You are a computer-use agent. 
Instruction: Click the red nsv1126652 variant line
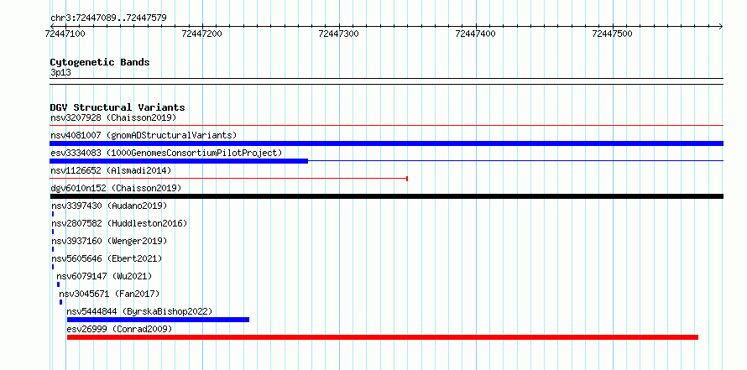click(x=228, y=179)
